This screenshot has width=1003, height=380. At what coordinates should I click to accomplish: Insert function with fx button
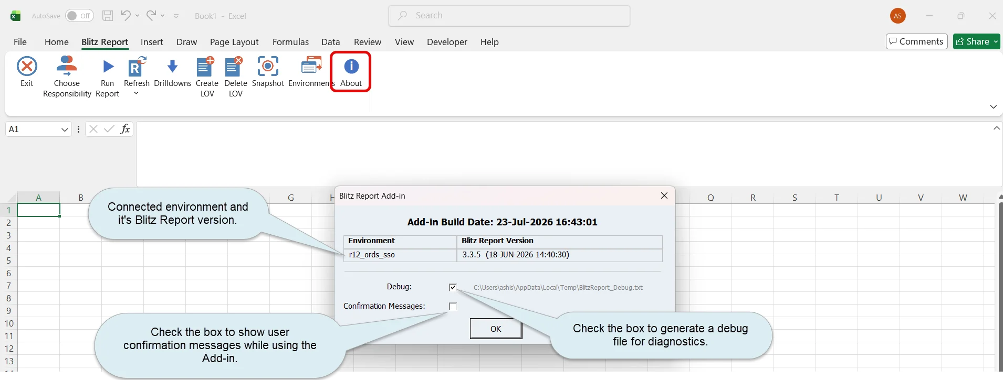(125, 129)
